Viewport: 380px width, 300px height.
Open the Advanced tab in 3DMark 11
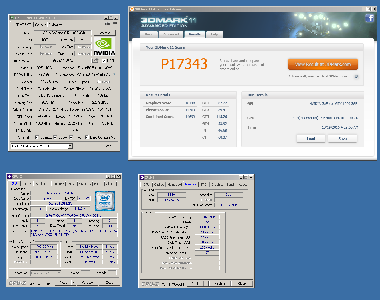(x=171, y=34)
